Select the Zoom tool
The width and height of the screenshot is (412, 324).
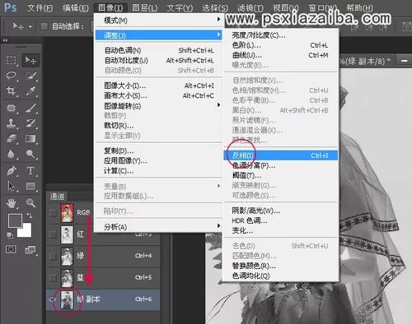click(x=30, y=203)
